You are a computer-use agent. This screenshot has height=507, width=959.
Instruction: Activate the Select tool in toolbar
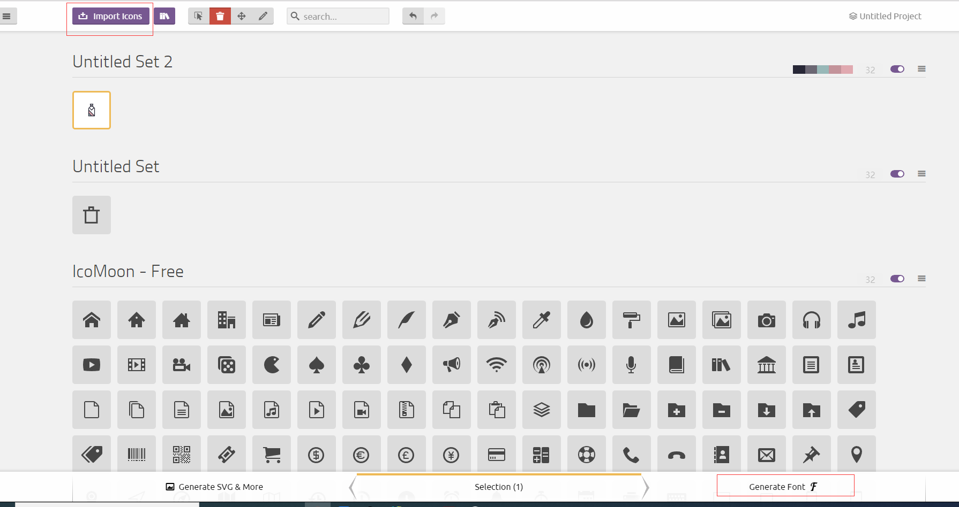click(199, 16)
